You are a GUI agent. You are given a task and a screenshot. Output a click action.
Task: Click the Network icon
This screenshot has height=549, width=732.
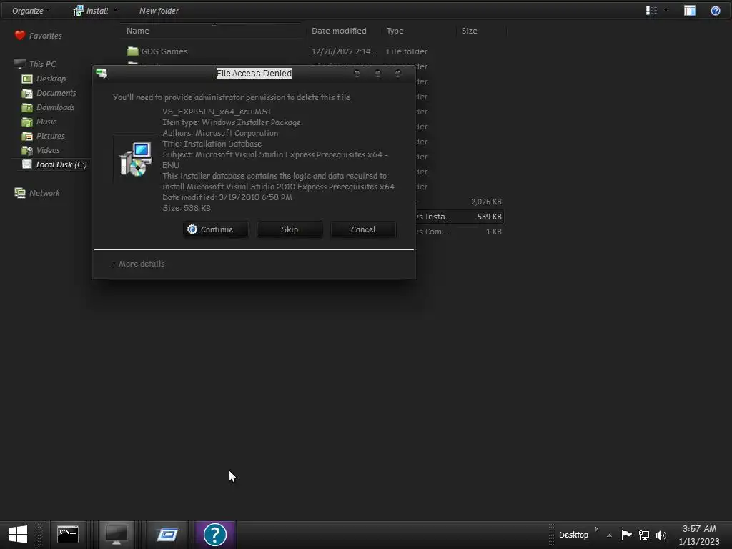tap(19, 193)
